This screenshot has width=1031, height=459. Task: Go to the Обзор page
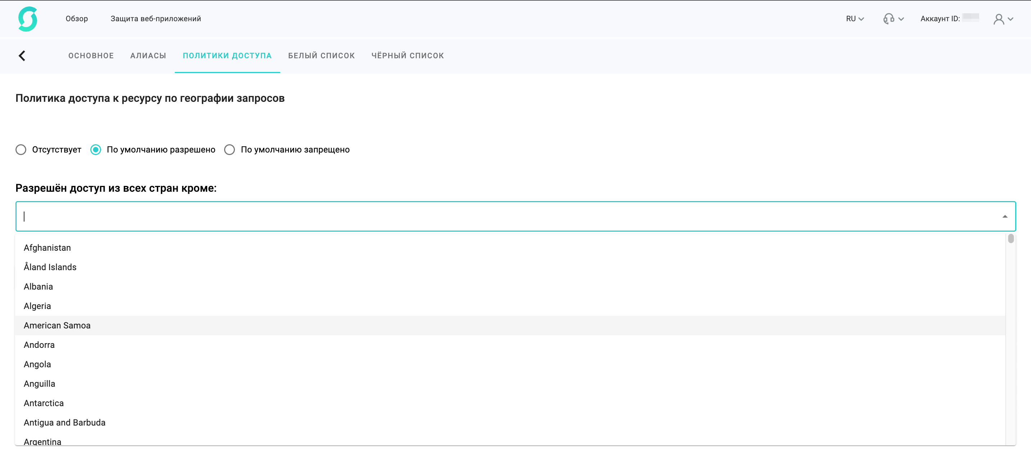(77, 19)
